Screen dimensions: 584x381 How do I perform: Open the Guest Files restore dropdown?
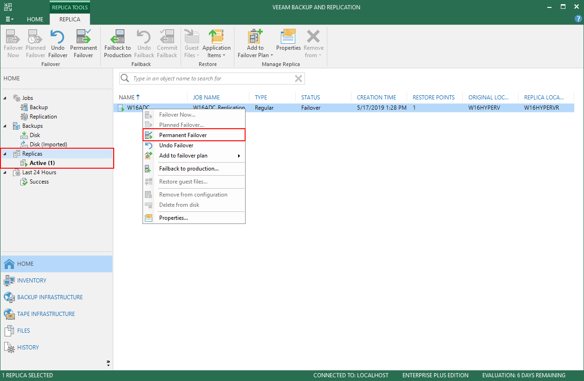click(x=192, y=43)
